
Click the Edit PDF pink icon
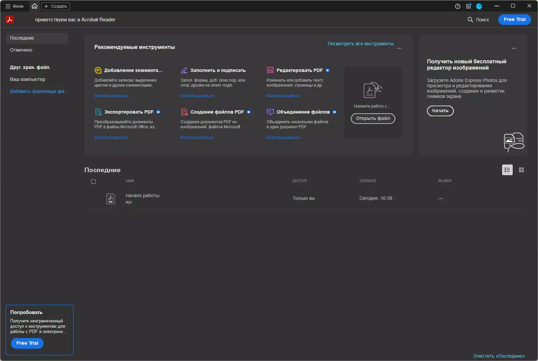(x=270, y=70)
